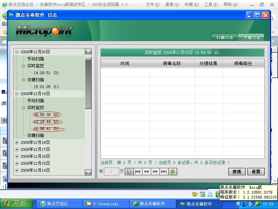Open the 开始 start menu

pyautogui.click(x=17, y=204)
